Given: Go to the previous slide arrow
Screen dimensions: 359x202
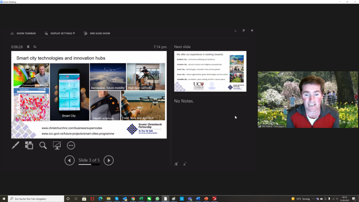Looking at the screenshot, I should point(69,160).
